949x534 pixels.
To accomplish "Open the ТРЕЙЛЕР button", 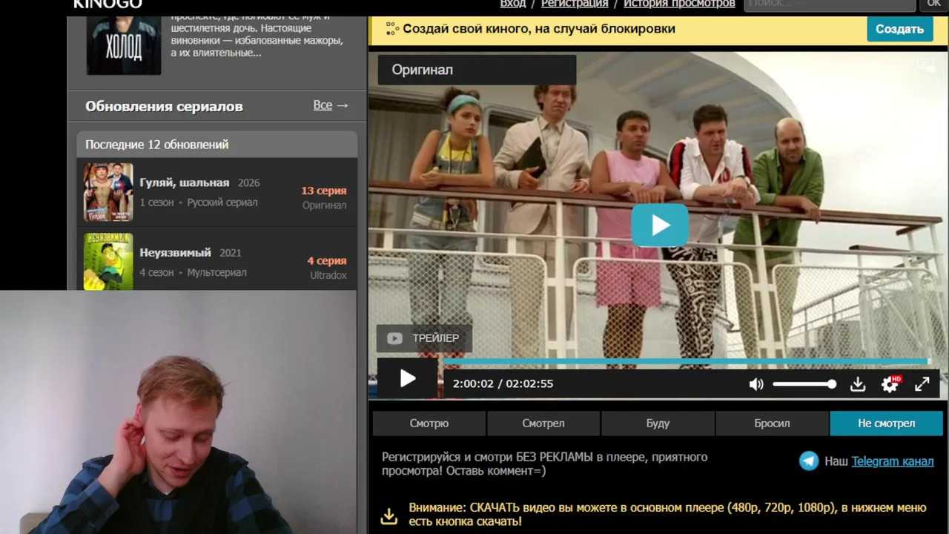I will 424,338.
